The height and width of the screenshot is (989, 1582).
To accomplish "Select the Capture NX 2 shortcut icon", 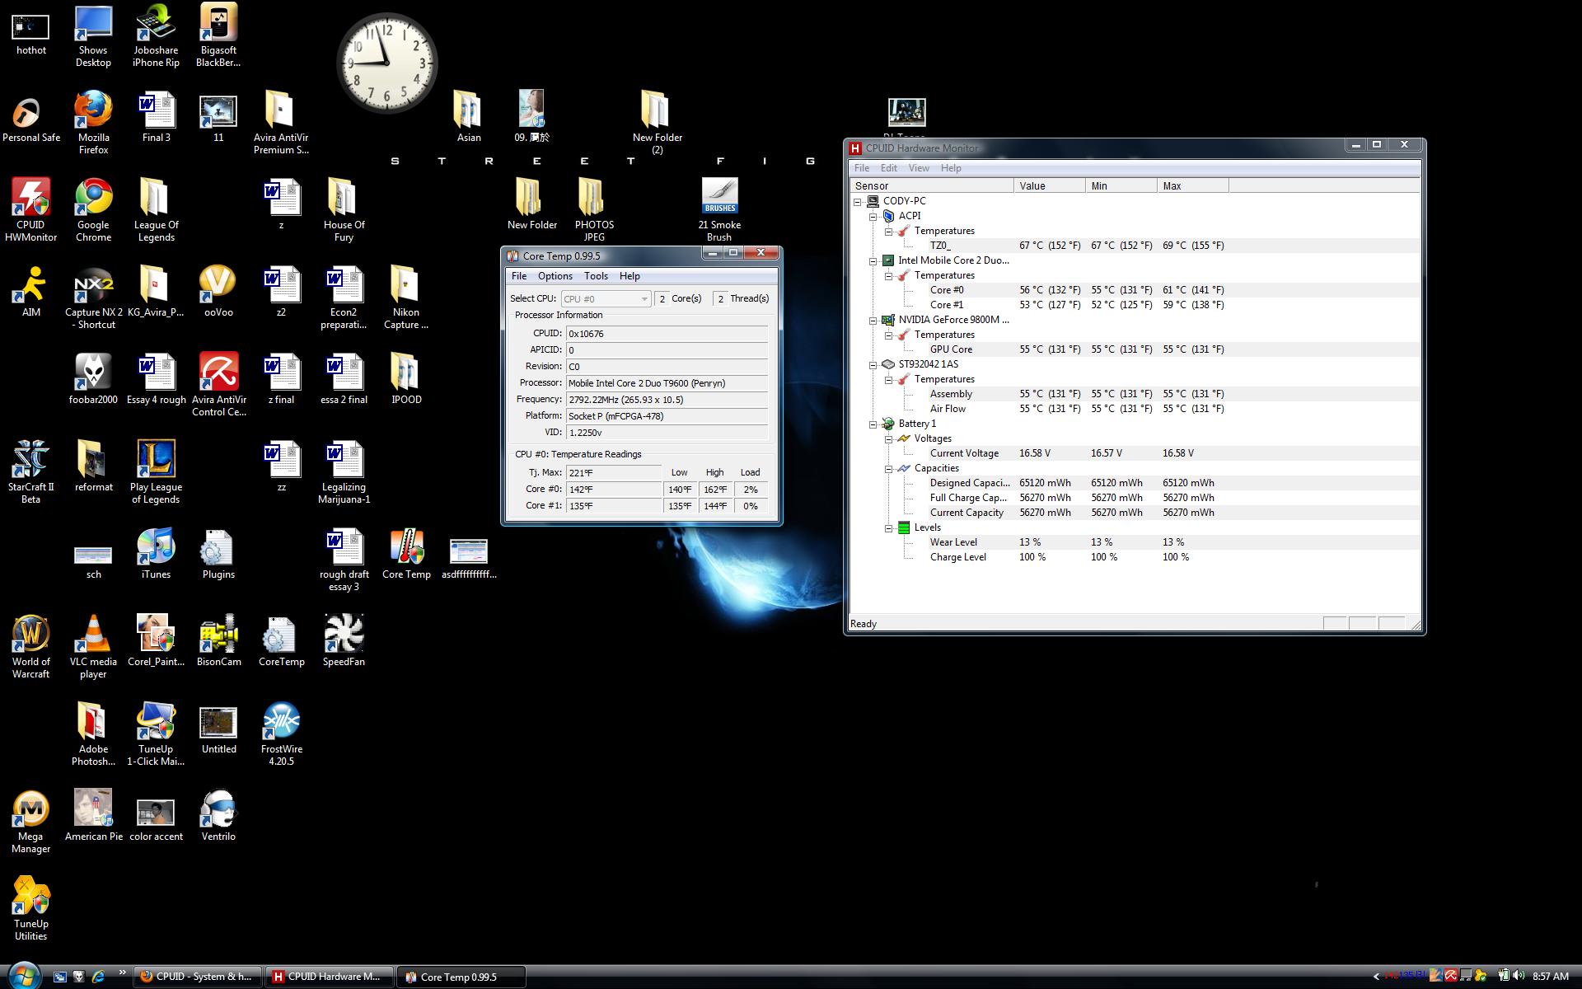I will pos(93,297).
